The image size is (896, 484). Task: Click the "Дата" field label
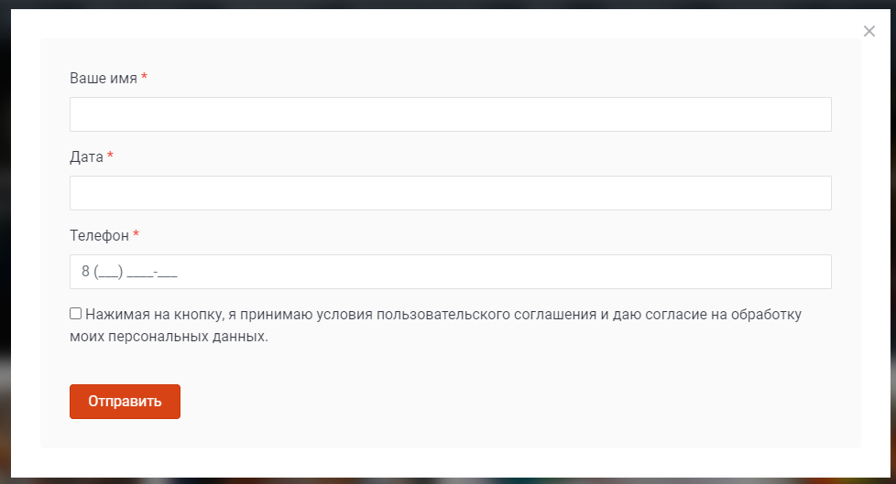(86, 157)
